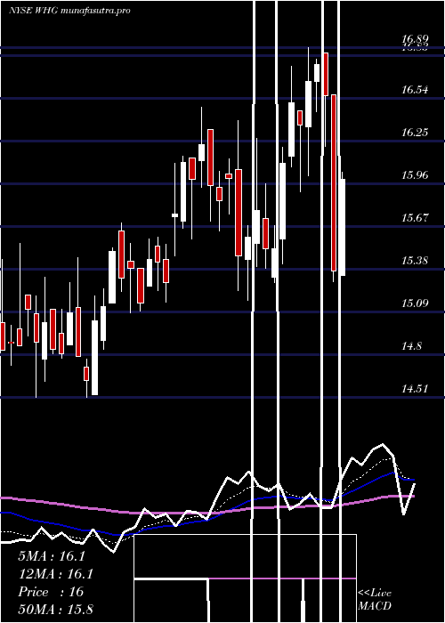Select the 14.51 price axis label
445x623 pixels.
pyautogui.click(x=415, y=389)
